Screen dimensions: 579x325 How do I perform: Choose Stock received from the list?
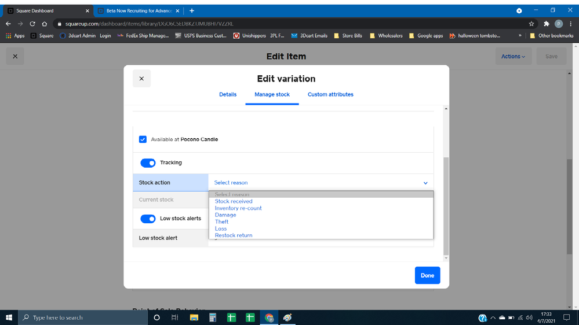pos(234,201)
